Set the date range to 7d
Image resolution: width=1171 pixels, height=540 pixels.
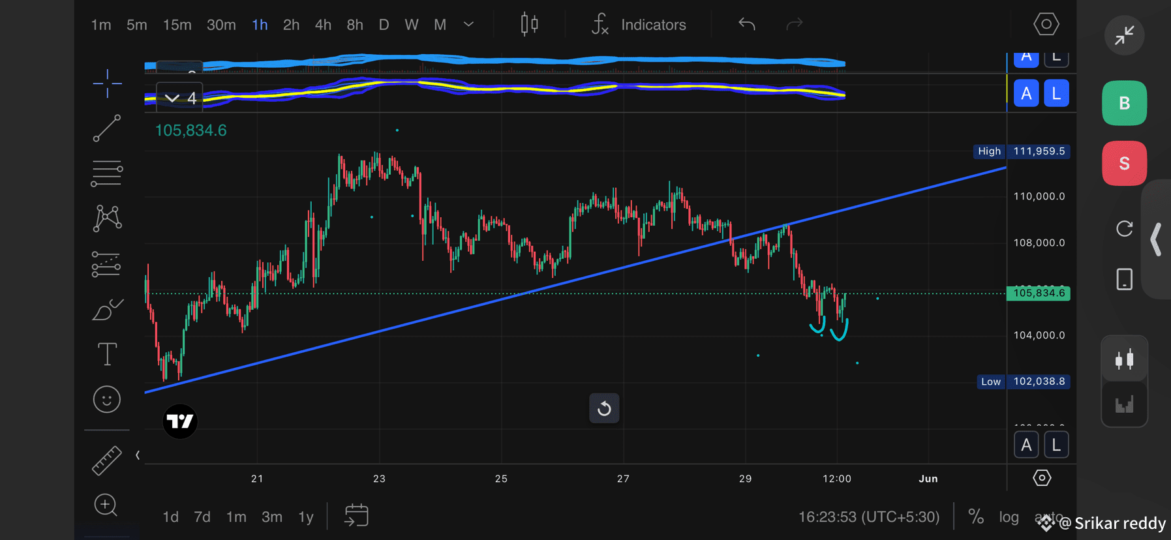tap(202, 517)
